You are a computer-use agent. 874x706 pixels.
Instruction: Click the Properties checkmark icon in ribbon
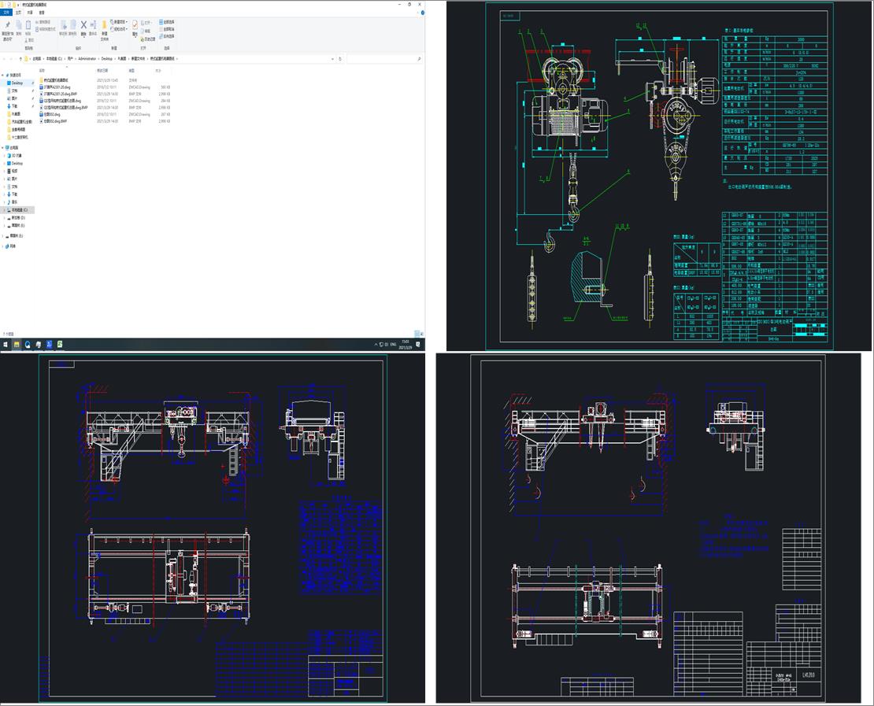(135, 25)
